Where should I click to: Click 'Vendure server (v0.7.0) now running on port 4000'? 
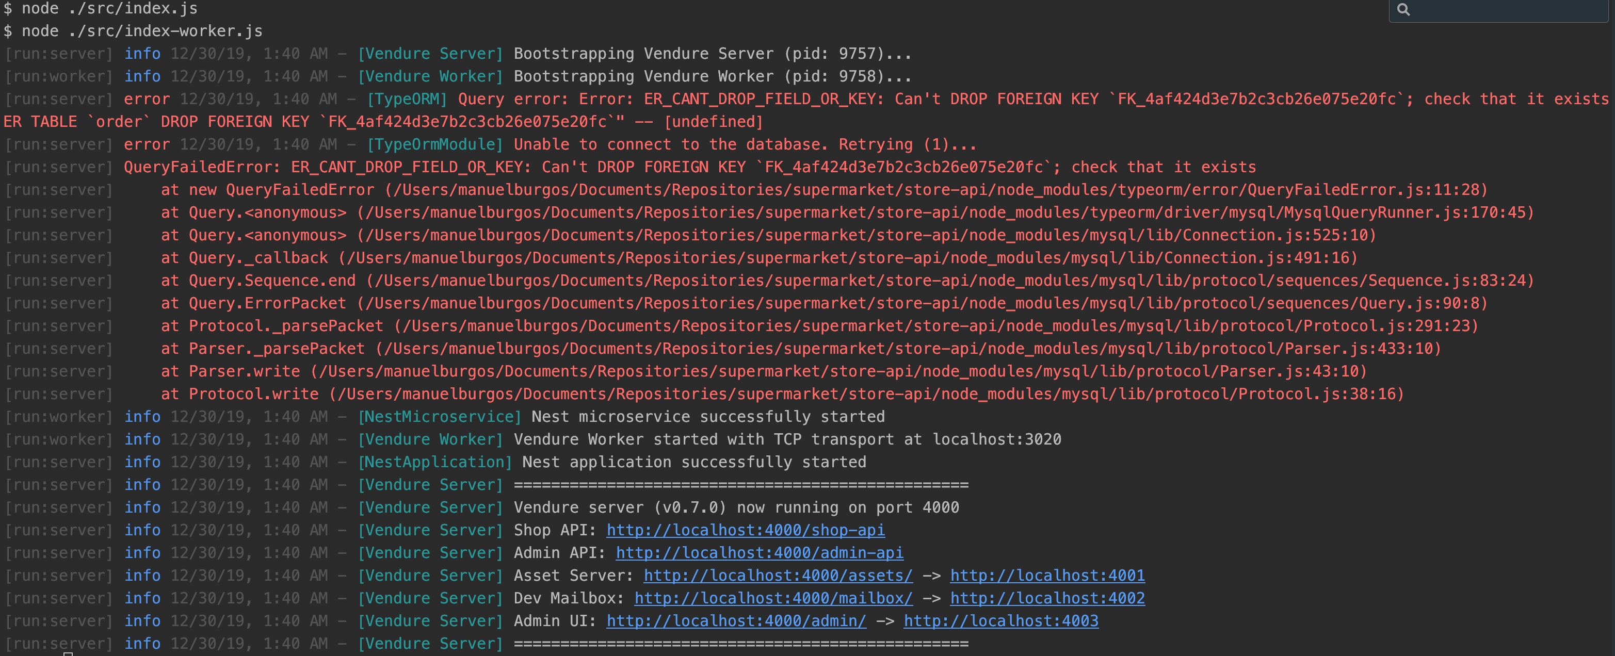tap(736, 507)
